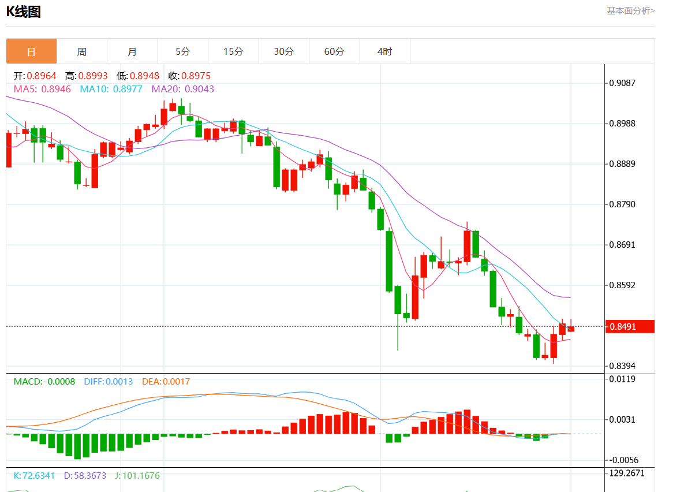Screen dimensions: 684x492
Task: Click the MACD:-0.0008 indicator value
Action: [x=44, y=382]
